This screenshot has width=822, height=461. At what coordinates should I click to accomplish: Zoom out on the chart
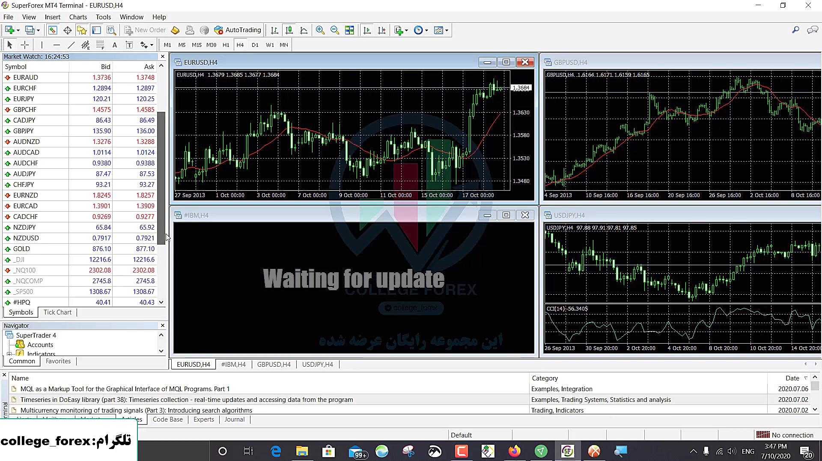tap(335, 30)
